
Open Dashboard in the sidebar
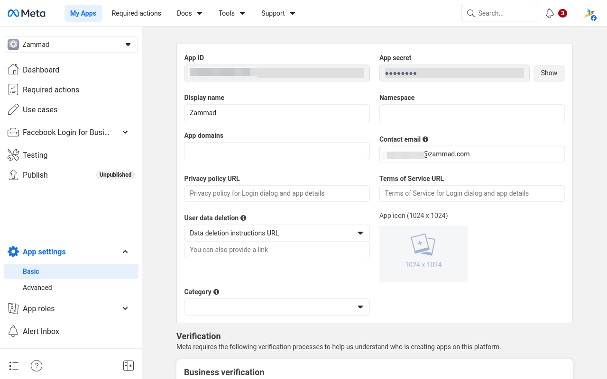(71, 70)
